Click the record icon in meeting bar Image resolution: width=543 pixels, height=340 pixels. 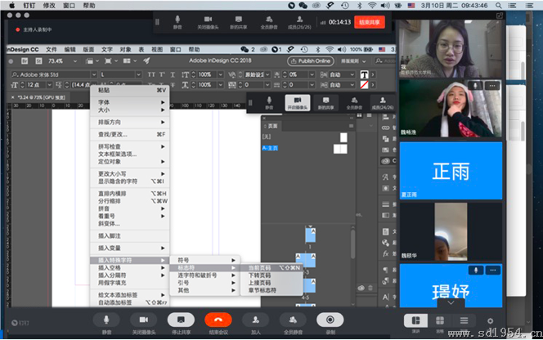coord(330,321)
